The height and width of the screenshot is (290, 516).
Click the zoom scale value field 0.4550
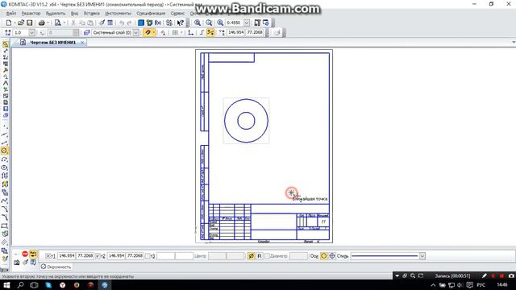pyautogui.click(x=234, y=23)
